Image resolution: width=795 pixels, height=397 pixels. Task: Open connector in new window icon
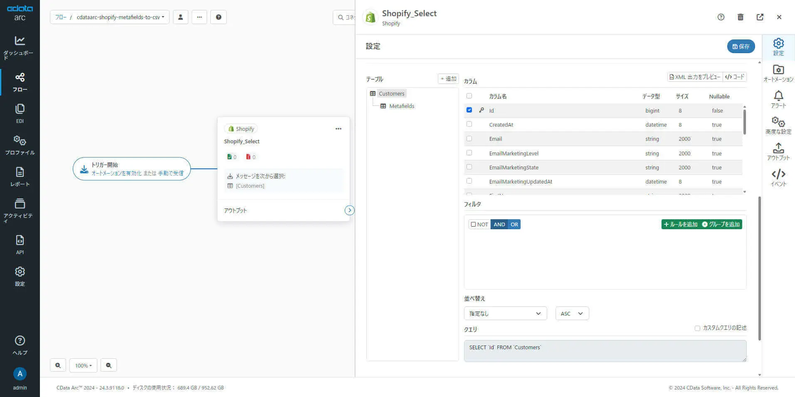pyautogui.click(x=760, y=17)
